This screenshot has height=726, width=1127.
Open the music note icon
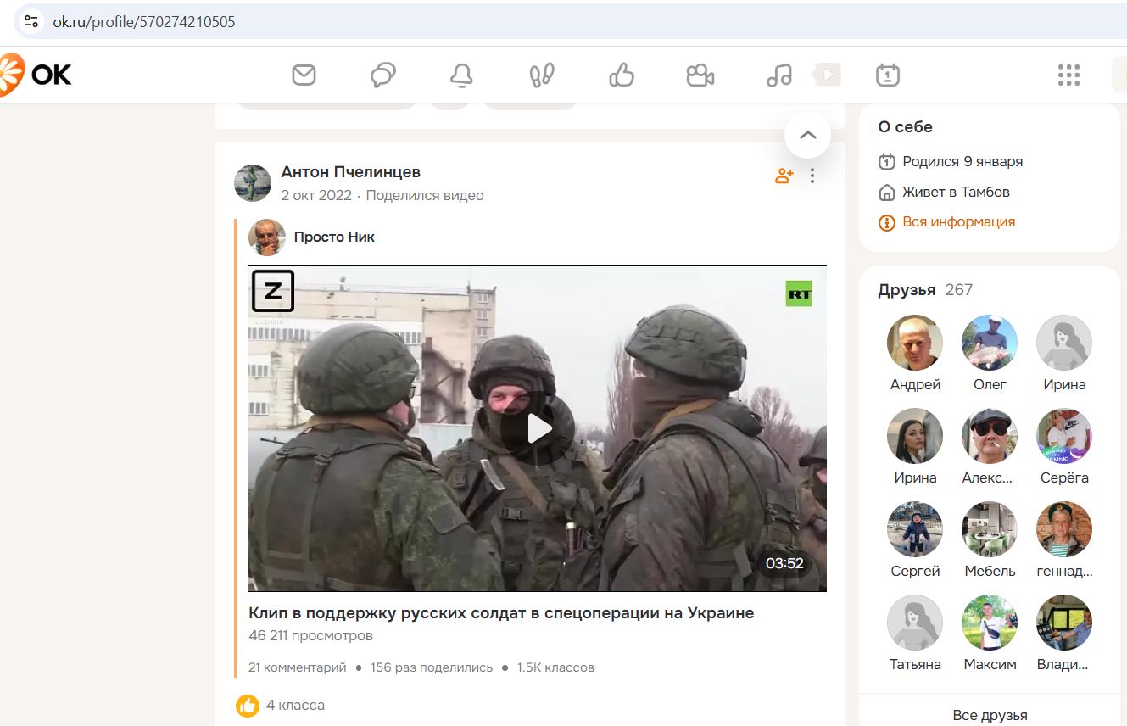[778, 75]
